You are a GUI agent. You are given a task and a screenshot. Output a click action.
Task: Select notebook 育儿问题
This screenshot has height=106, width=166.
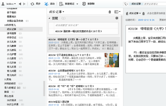[12, 71]
